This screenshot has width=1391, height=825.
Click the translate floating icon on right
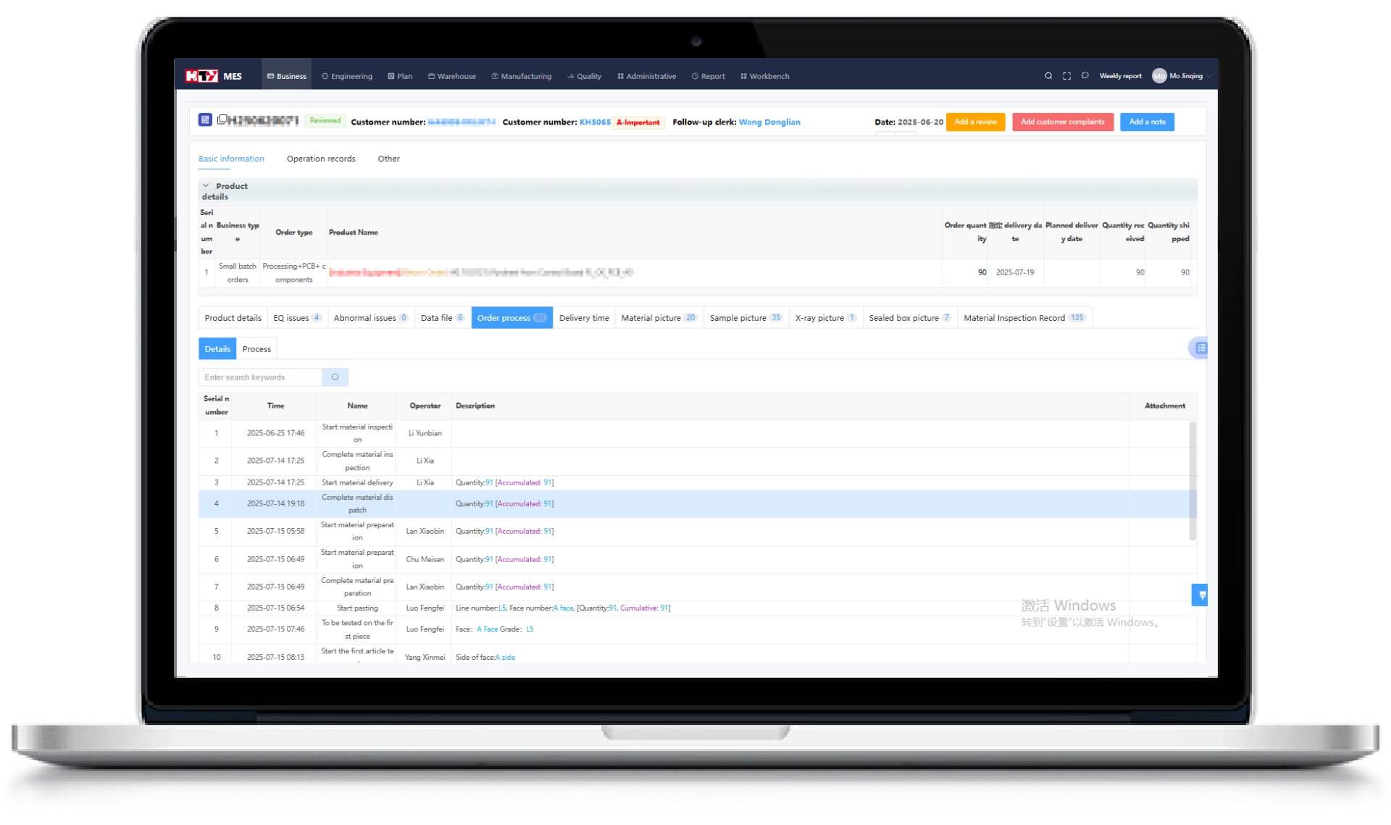coord(1200,348)
